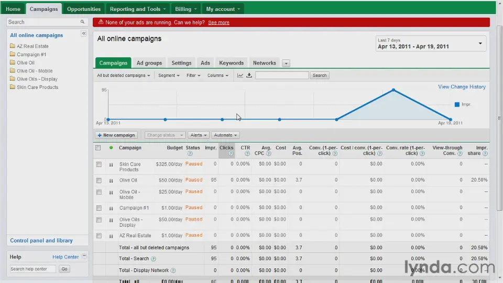Image resolution: width=503 pixels, height=283 pixels.
Task: Open the My account menu
Action: click(x=223, y=9)
